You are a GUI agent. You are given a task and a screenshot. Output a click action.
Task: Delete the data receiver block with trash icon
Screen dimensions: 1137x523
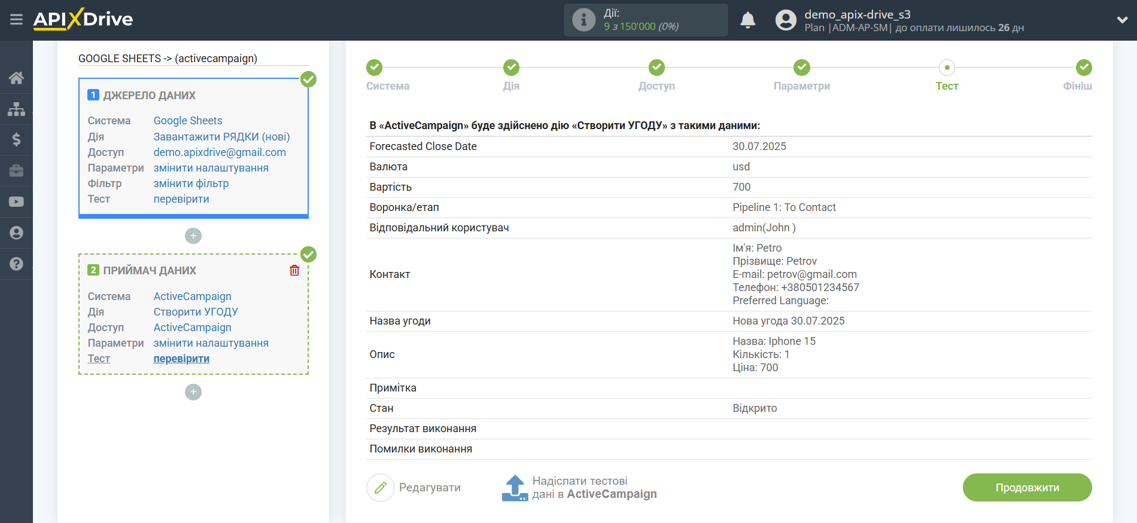click(x=294, y=271)
